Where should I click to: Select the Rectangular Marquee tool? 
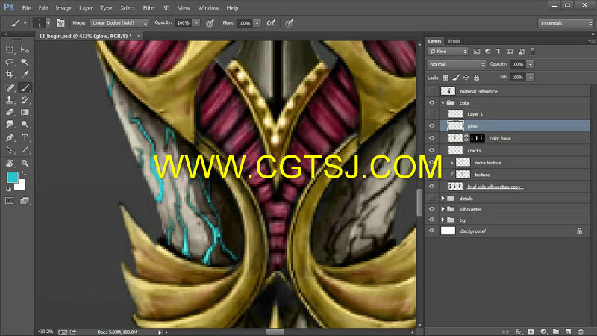click(10, 50)
